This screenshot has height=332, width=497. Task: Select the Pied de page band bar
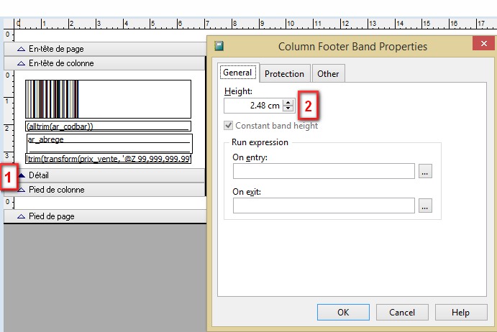[105, 216]
